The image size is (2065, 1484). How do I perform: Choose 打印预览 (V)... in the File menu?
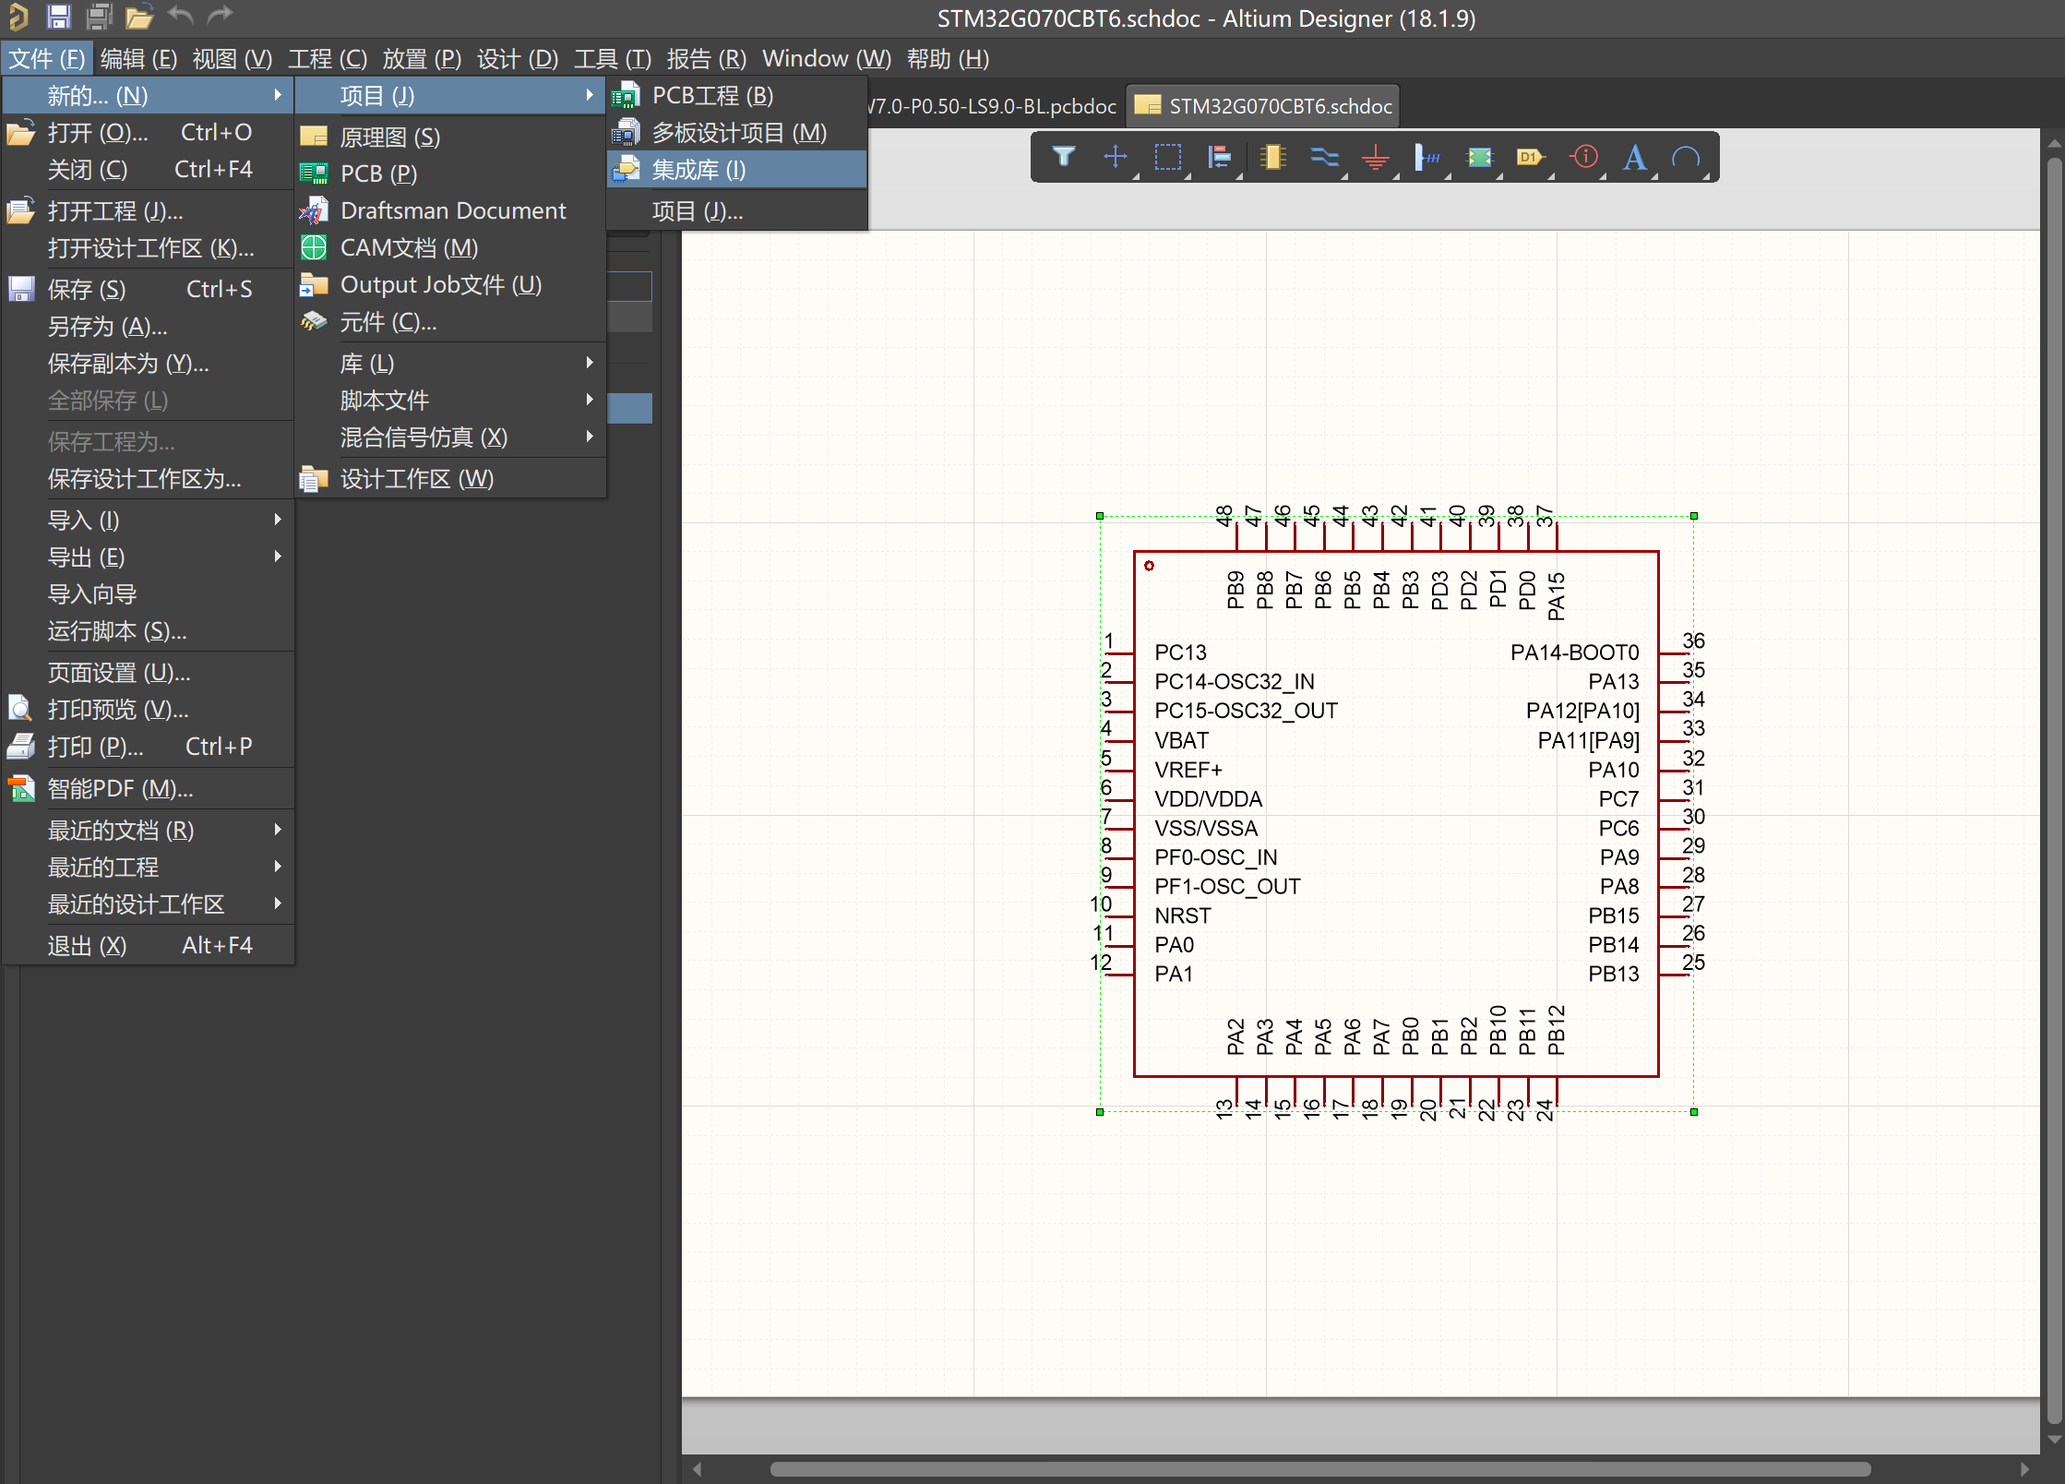(149, 709)
